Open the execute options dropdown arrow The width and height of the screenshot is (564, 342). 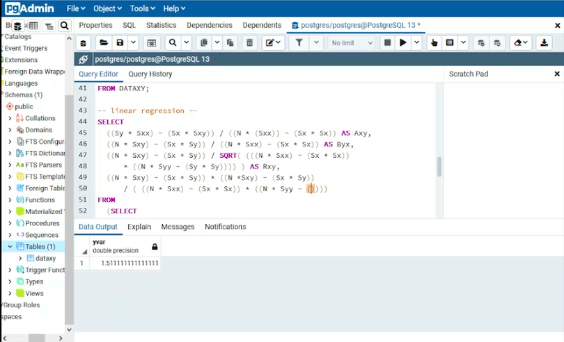point(416,43)
